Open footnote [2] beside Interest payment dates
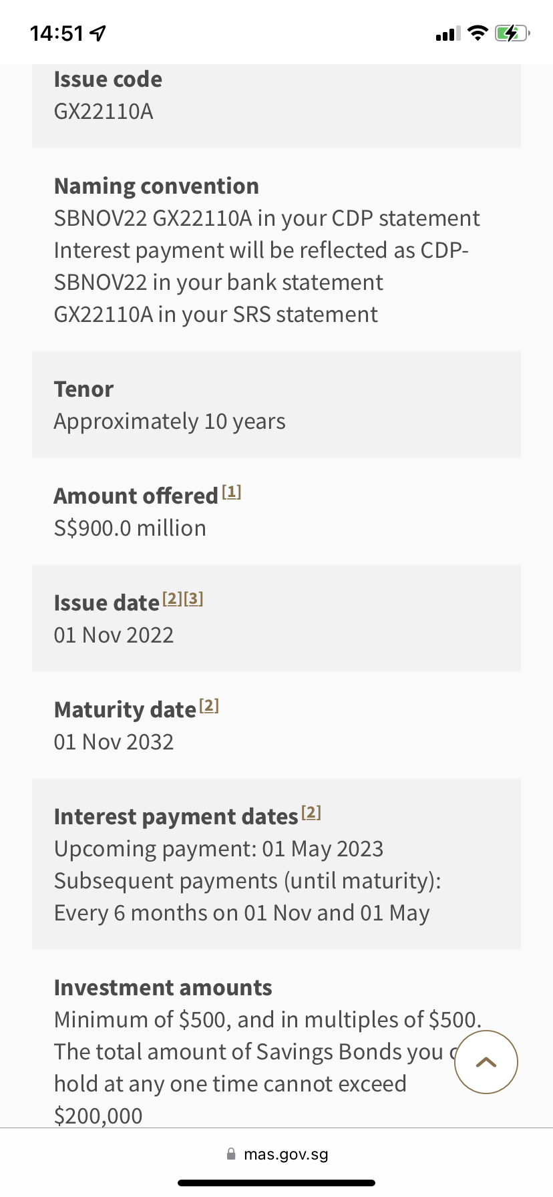Viewport: 553px width, 1197px height. point(311,812)
